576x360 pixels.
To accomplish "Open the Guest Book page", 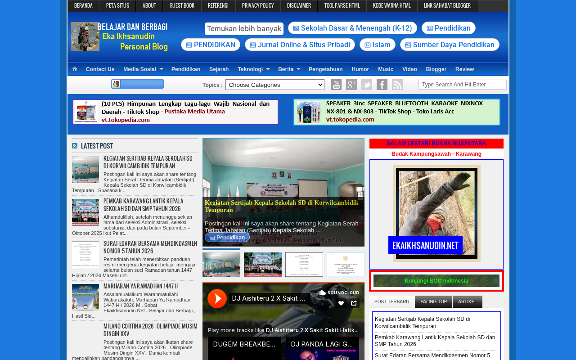I will (x=182, y=6).
